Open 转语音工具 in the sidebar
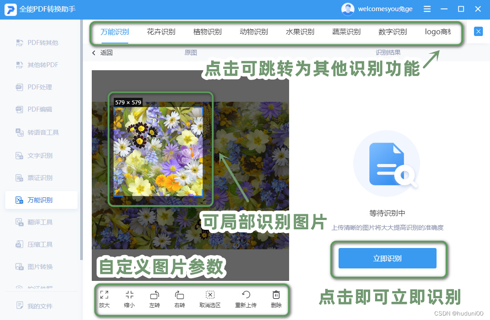The width and height of the screenshot is (490, 320). (43, 132)
